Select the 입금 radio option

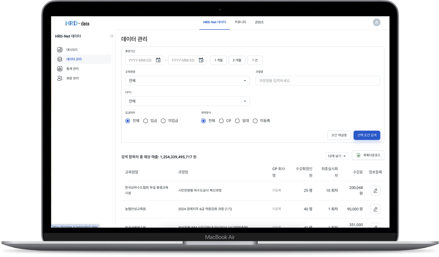146,121
